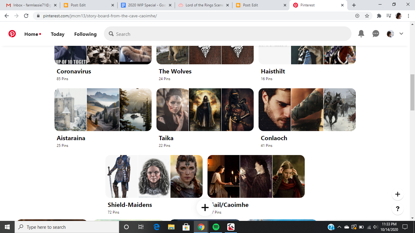
Task: Open Cortana circle icon on taskbar
Action: point(126,227)
